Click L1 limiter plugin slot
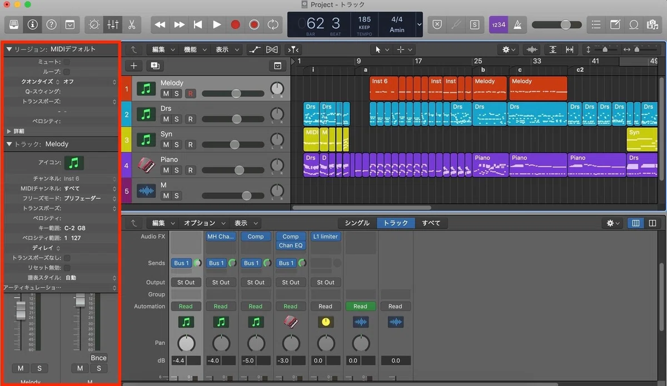This screenshot has width=667, height=386. click(x=325, y=237)
